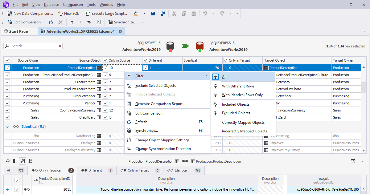Click Edit Comparison toolbar button
The width and height of the screenshot is (370, 194).
(26, 22)
